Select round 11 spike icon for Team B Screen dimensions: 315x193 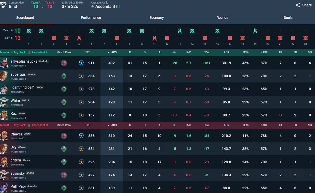coord(155,38)
